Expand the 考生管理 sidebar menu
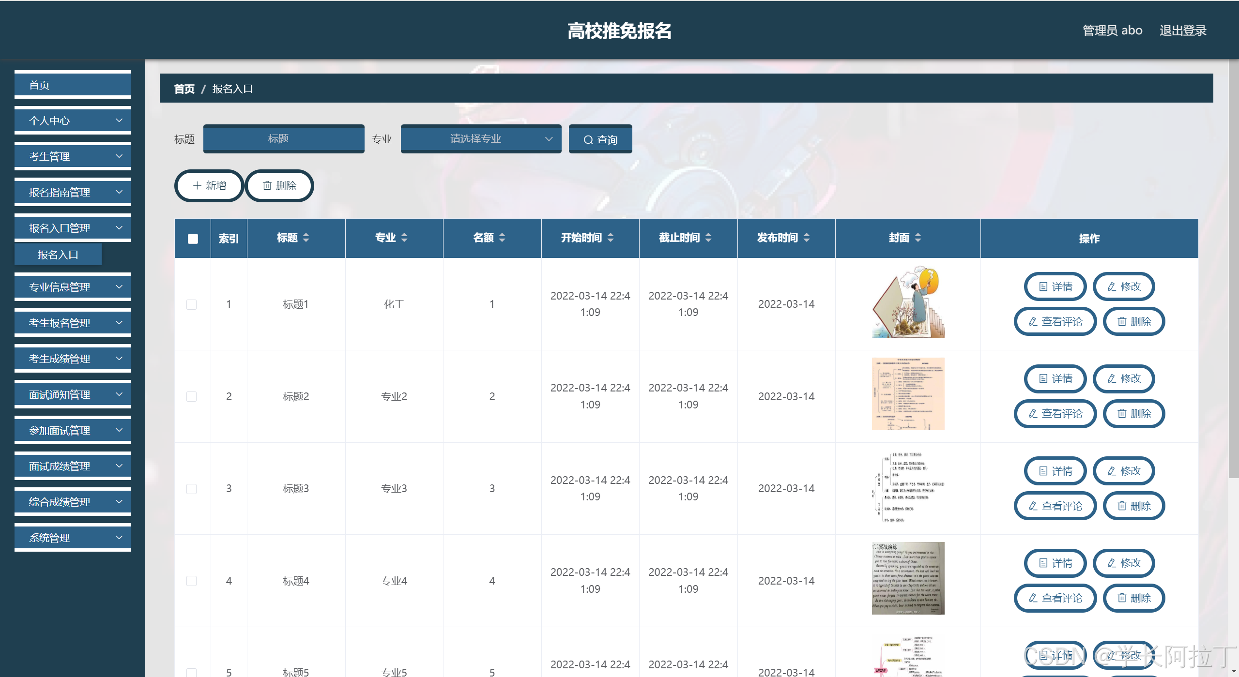This screenshot has width=1239, height=677. (73, 156)
